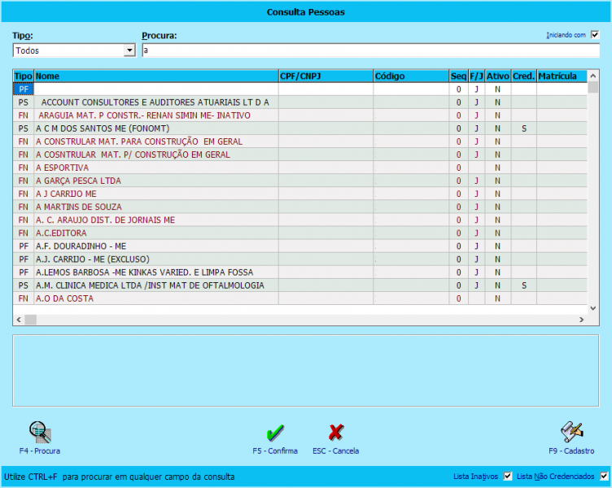Select row A.C.EDITORA

click(300, 233)
